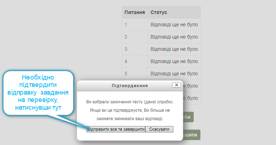Click the 'Підтвердження' dialog title
Screen dimensions: 276x145
pos(130,86)
